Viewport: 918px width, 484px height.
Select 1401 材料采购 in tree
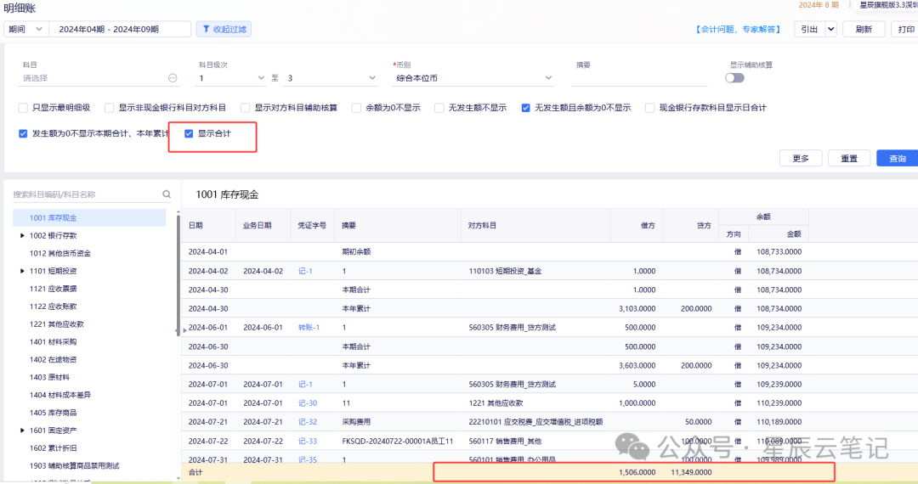pos(54,342)
